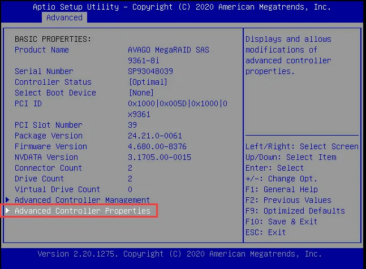
Task: Click the PCI ID label
Action: point(28,103)
